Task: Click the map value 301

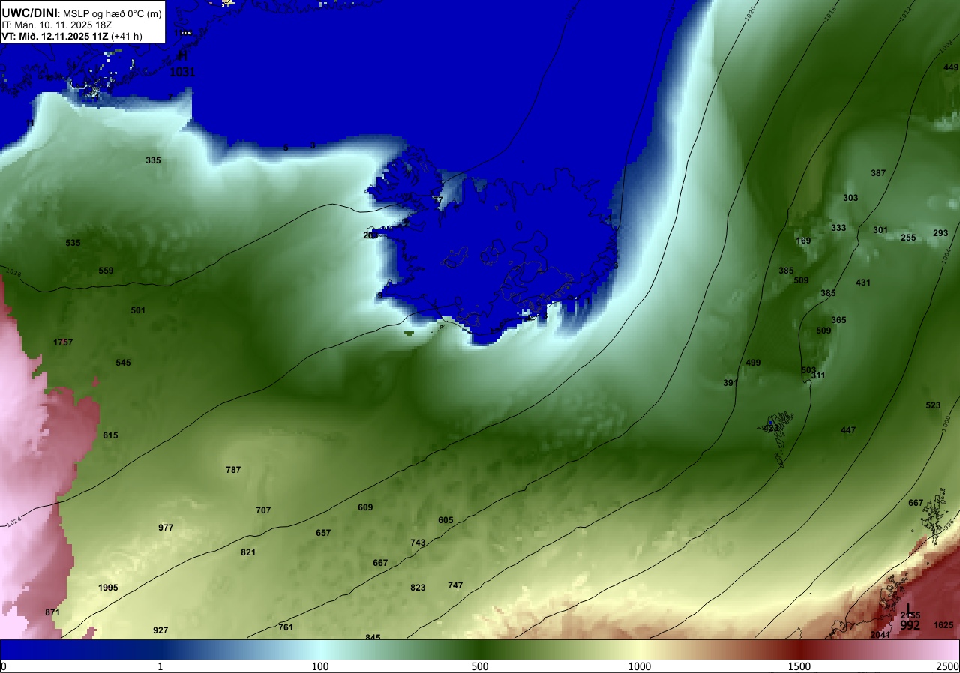Action: coord(880,230)
